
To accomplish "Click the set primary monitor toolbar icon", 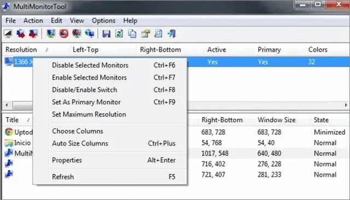I will point(90,34).
